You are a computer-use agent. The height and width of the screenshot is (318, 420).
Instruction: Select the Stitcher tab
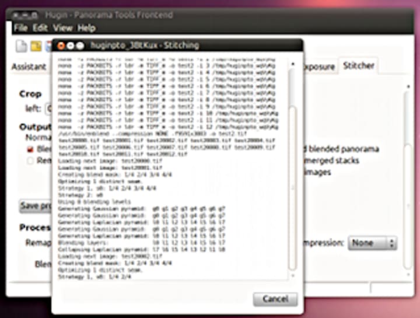(x=358, y=65)
